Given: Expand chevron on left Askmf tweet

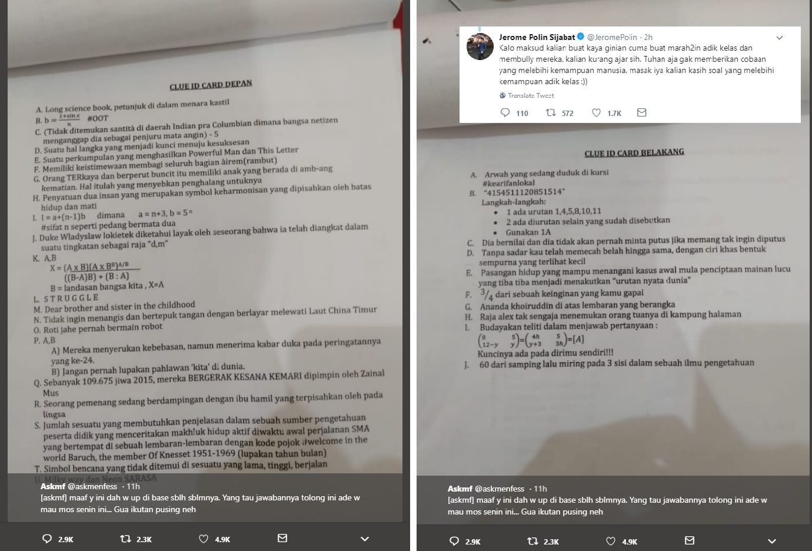Looking at the screenshot, I should point(365,539).
